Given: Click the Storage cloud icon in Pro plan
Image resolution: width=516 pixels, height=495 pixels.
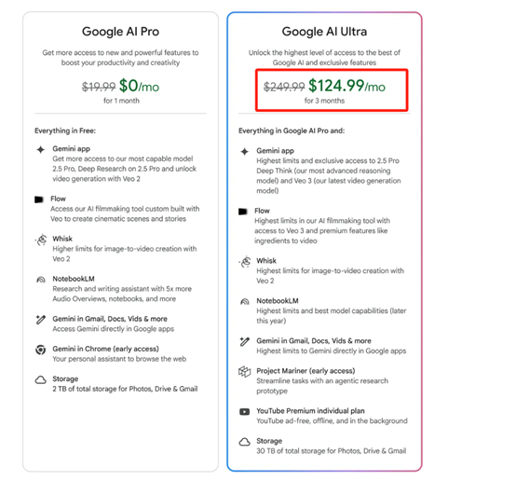Looking at the screenshot, I should 41,379.
